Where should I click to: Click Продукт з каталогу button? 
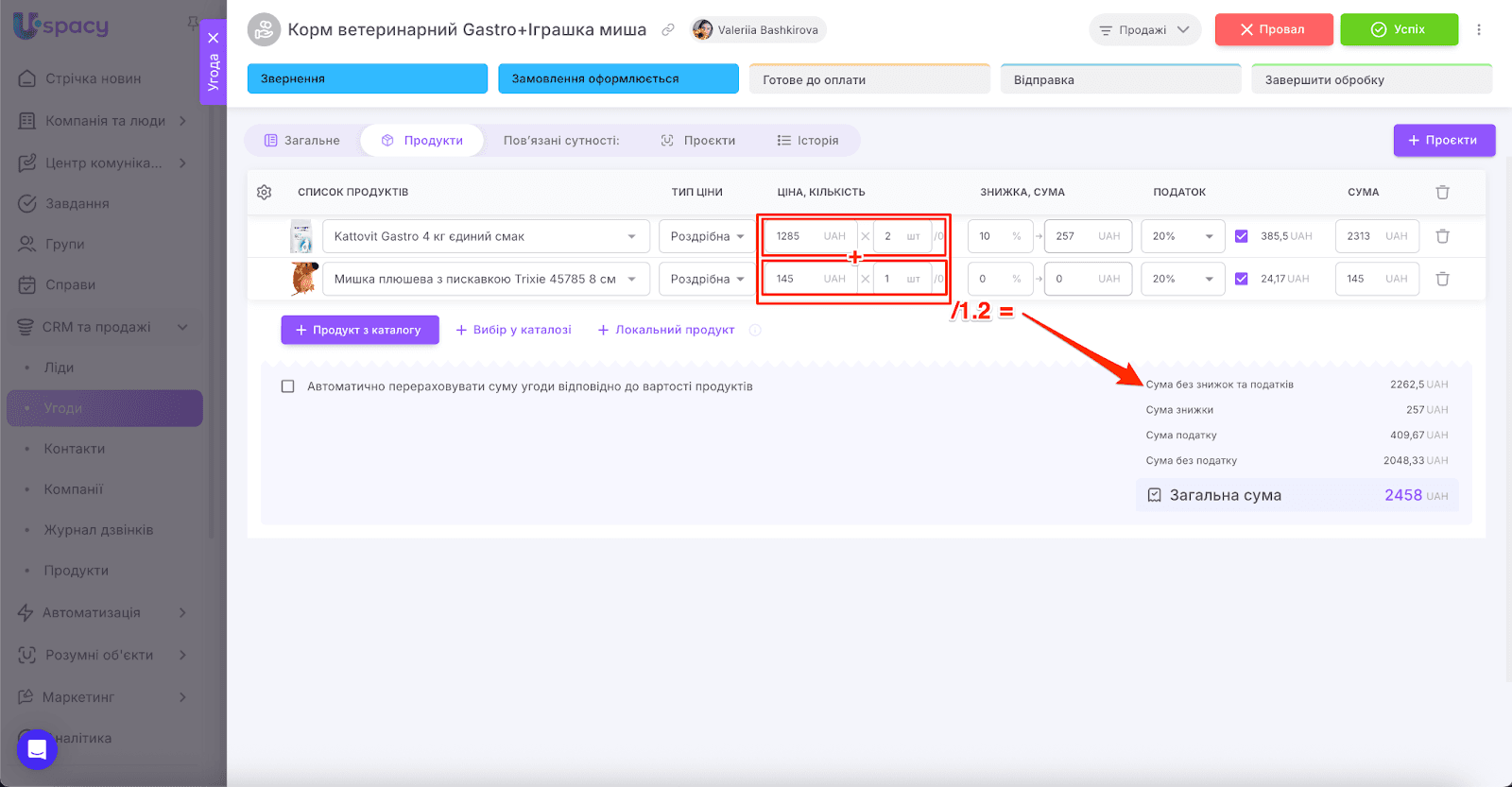[360, 330]
